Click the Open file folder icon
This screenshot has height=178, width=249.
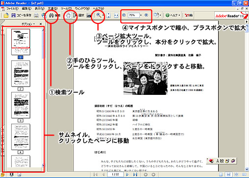coord(6,15)
